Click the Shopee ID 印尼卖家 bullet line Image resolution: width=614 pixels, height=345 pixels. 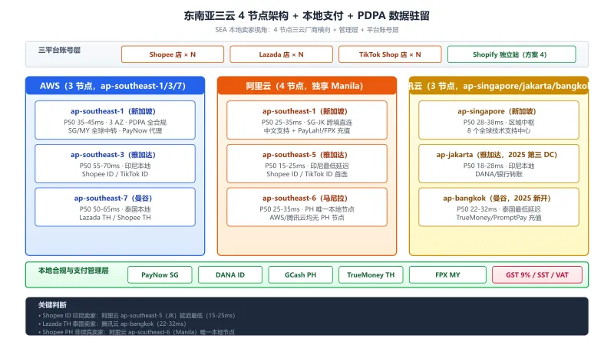[x=137, y=315]
